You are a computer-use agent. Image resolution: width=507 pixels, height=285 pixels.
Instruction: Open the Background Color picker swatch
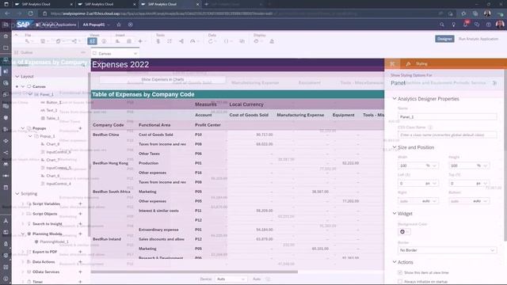pos(404,232)
